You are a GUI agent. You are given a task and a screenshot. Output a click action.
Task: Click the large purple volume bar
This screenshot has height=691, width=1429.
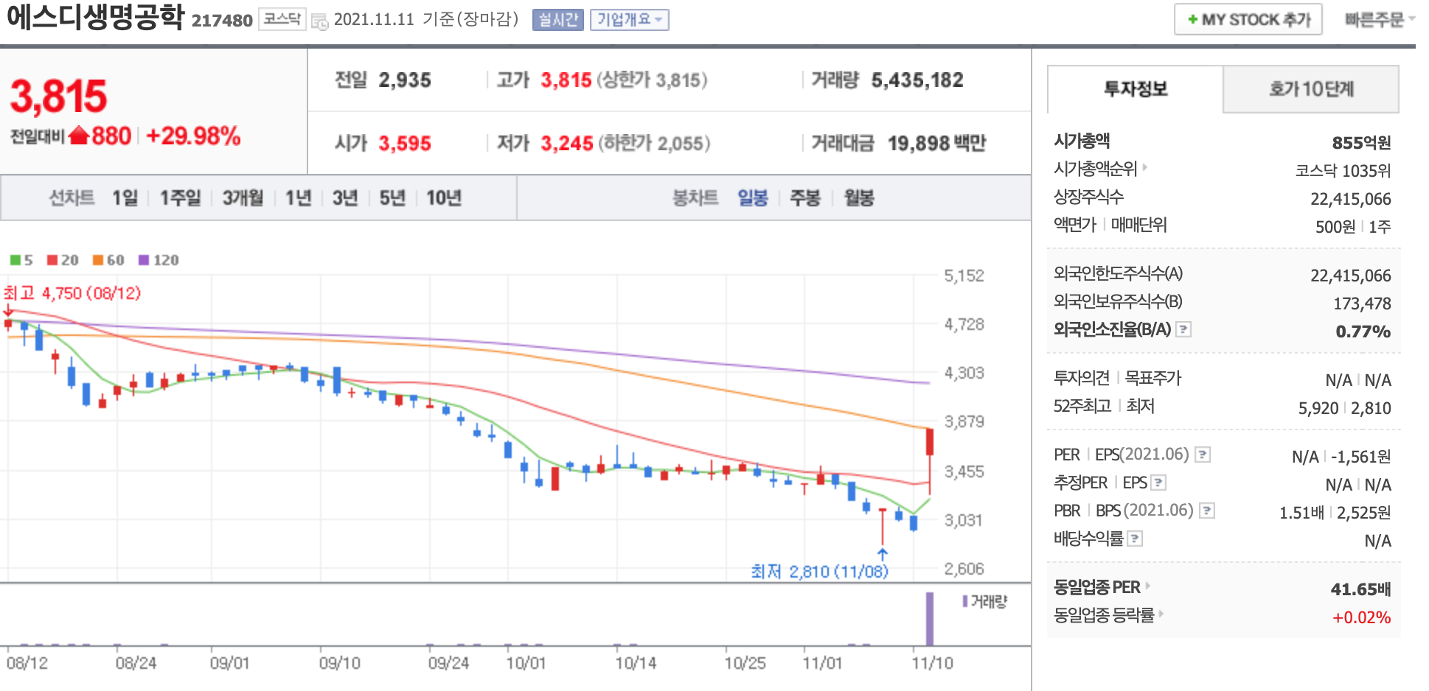930,619
